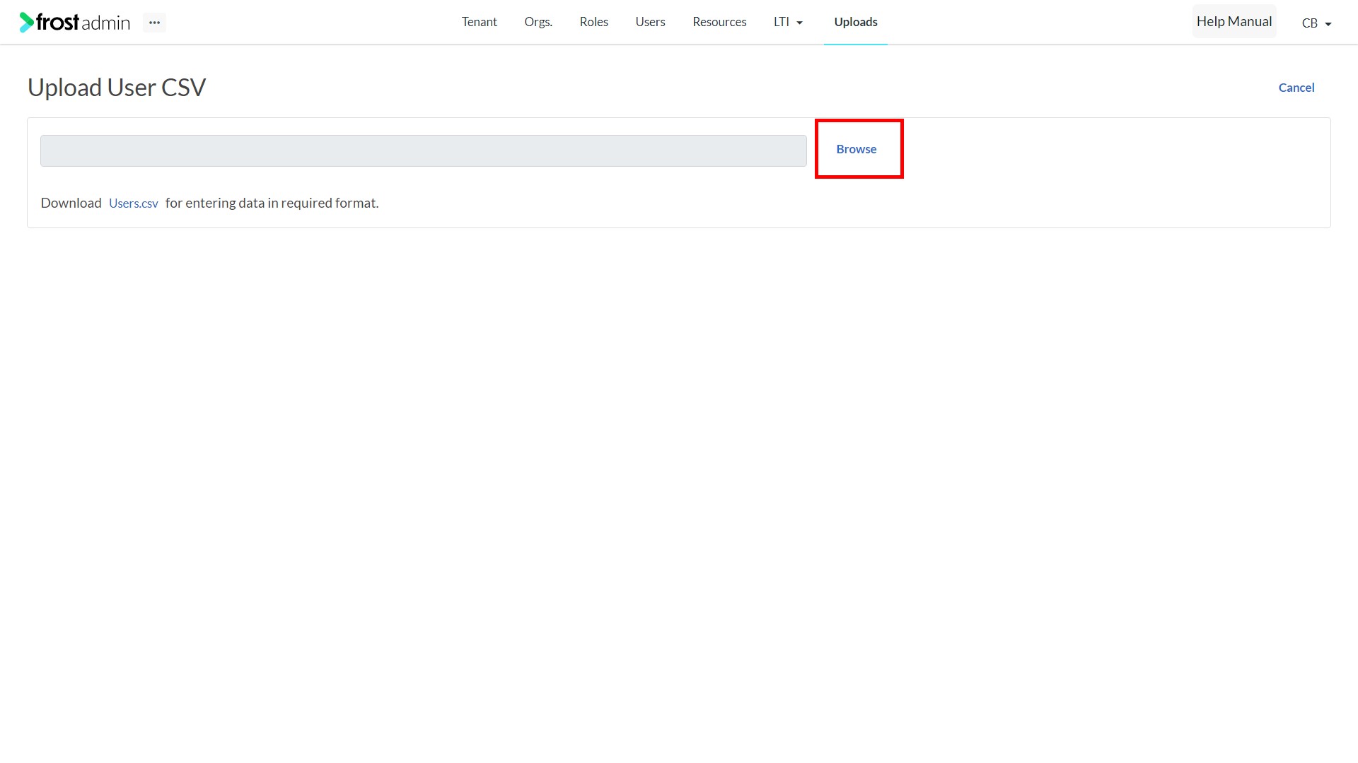Open the three-dot app switcher menu
This screenshot has height=763, width=1358.
[154, 23]
